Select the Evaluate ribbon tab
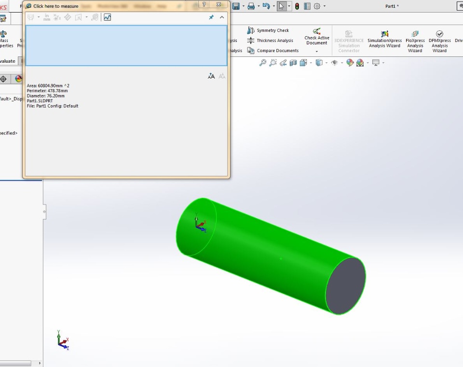The width and height of the screenshot is (463, 367). [x=8, y=61]
